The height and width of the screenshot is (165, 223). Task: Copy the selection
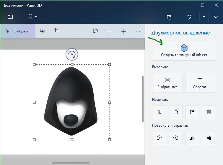tap(176, 112)
